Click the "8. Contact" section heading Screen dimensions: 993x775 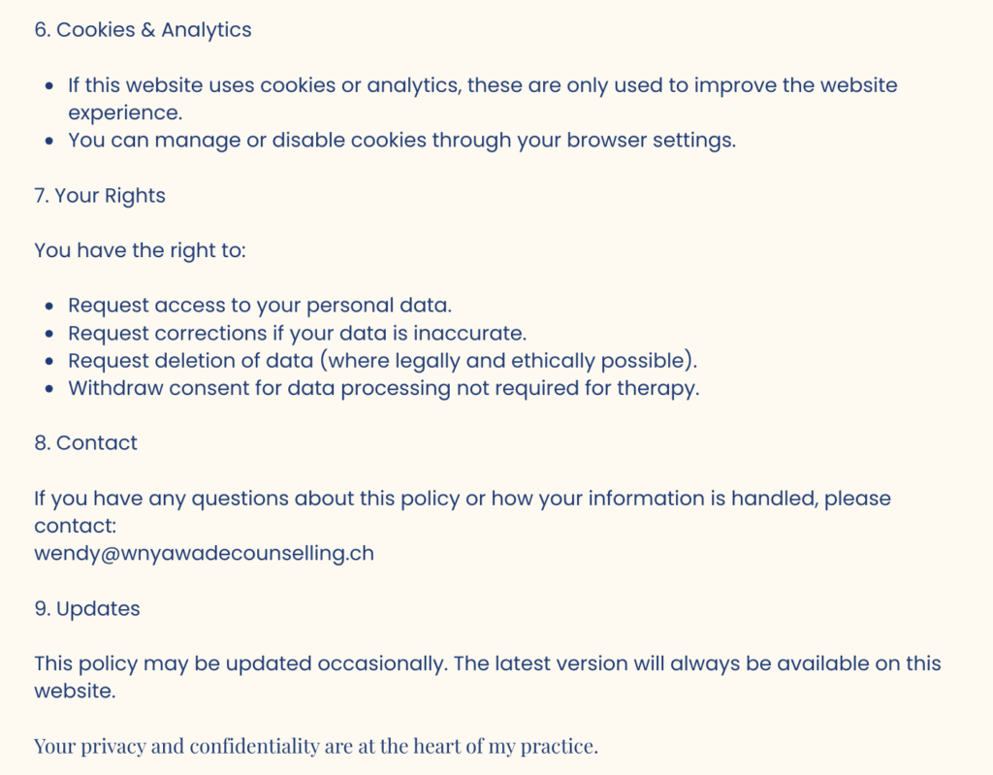point(85,443)
